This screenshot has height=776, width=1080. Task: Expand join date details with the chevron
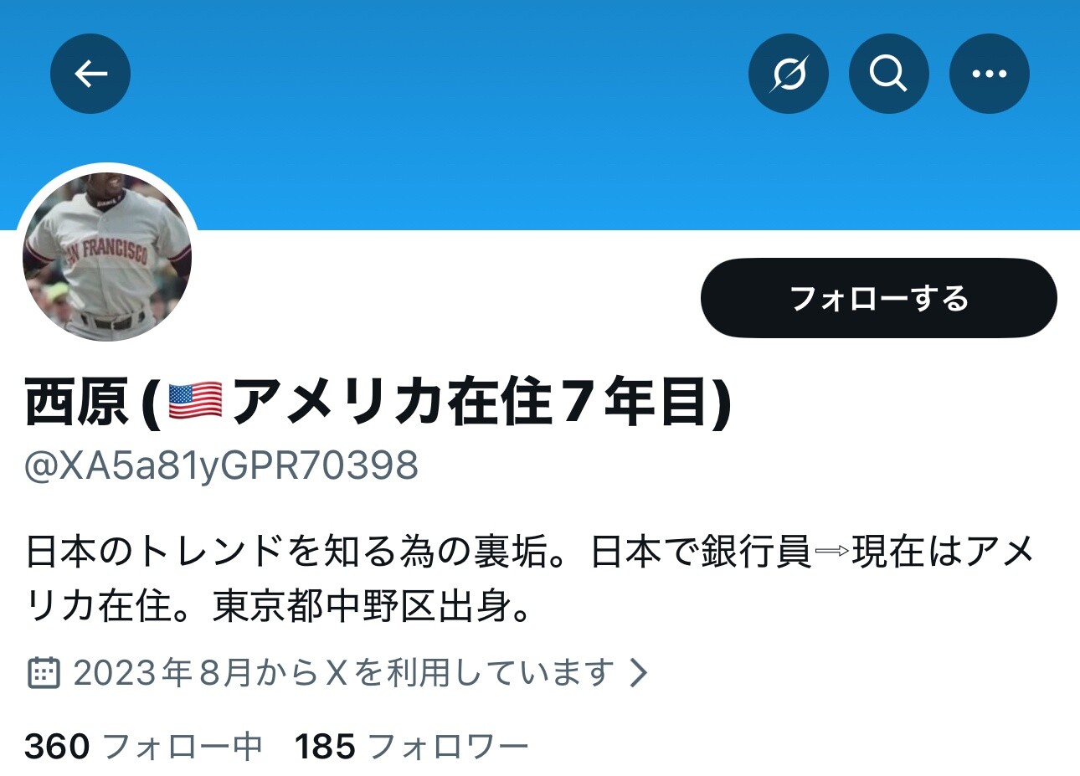(639, 672)
